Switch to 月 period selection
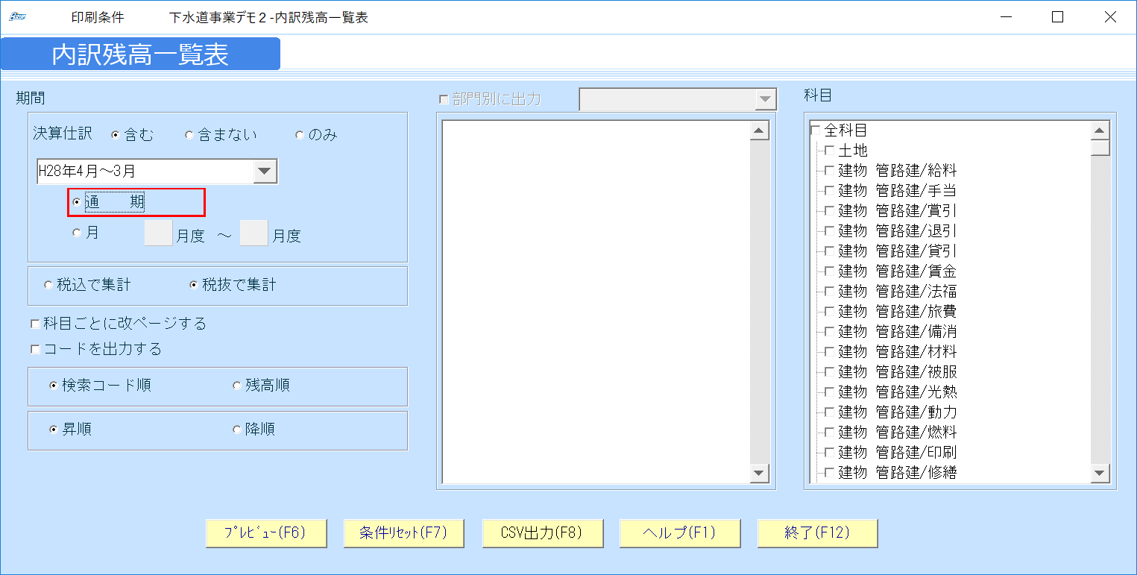 (x=77, y=232)
